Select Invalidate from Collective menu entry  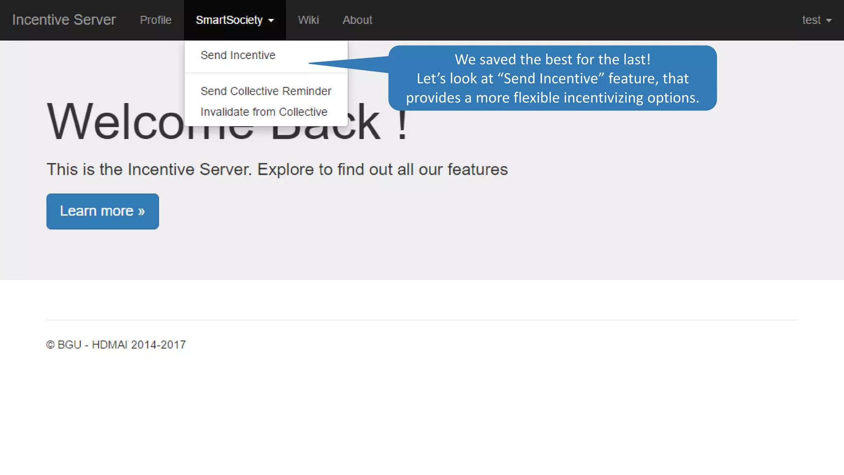click(x=264, y=112)
